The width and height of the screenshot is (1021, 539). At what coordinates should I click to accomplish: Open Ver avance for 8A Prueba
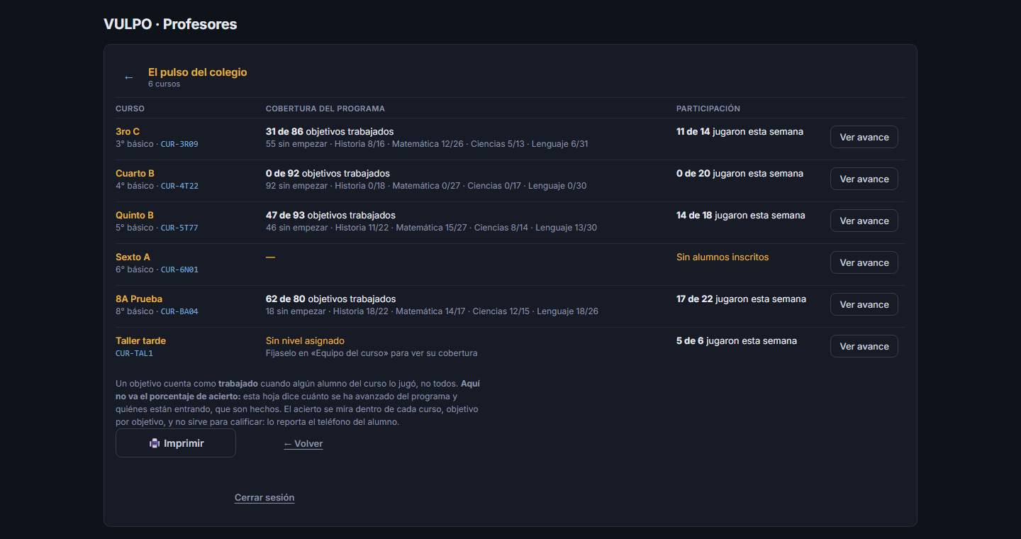[x=864, y=304]
